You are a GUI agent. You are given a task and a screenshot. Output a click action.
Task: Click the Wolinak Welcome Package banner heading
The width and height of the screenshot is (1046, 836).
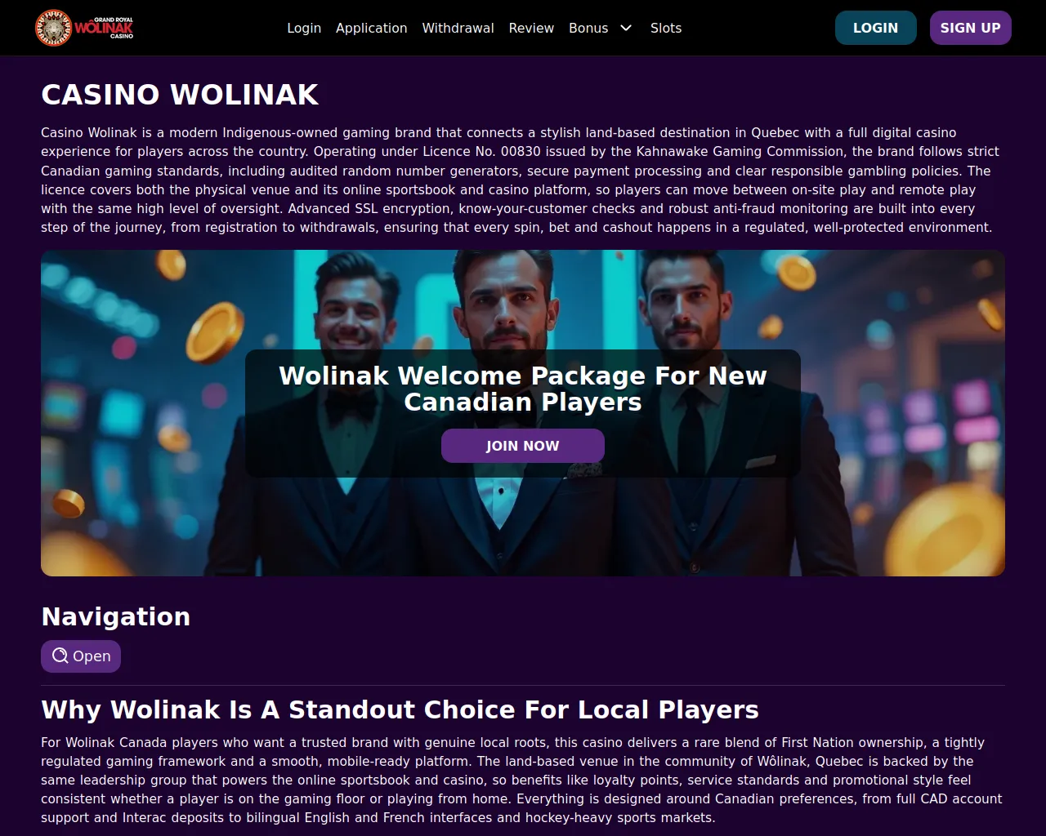click(523, 389)
